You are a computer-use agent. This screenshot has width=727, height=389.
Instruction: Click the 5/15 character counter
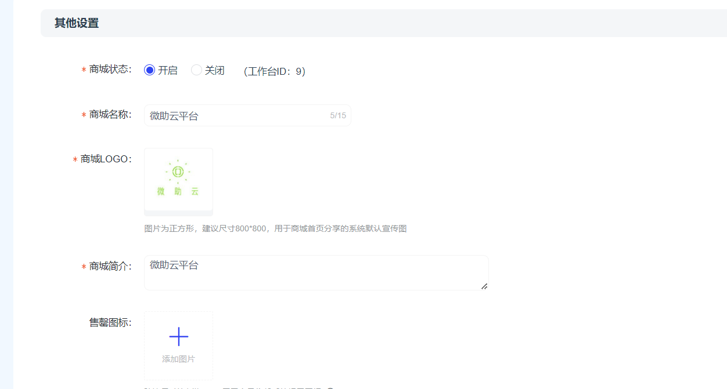[338, 116]
